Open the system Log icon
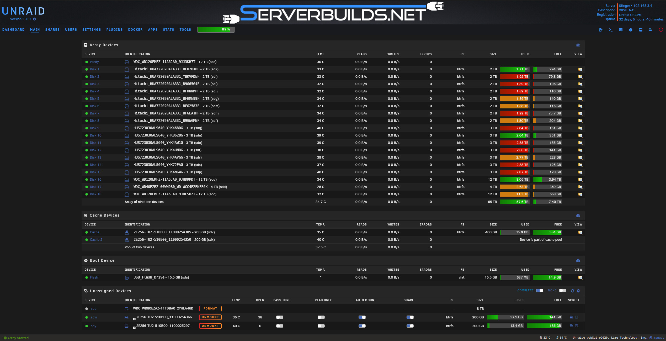 point(651,30)
